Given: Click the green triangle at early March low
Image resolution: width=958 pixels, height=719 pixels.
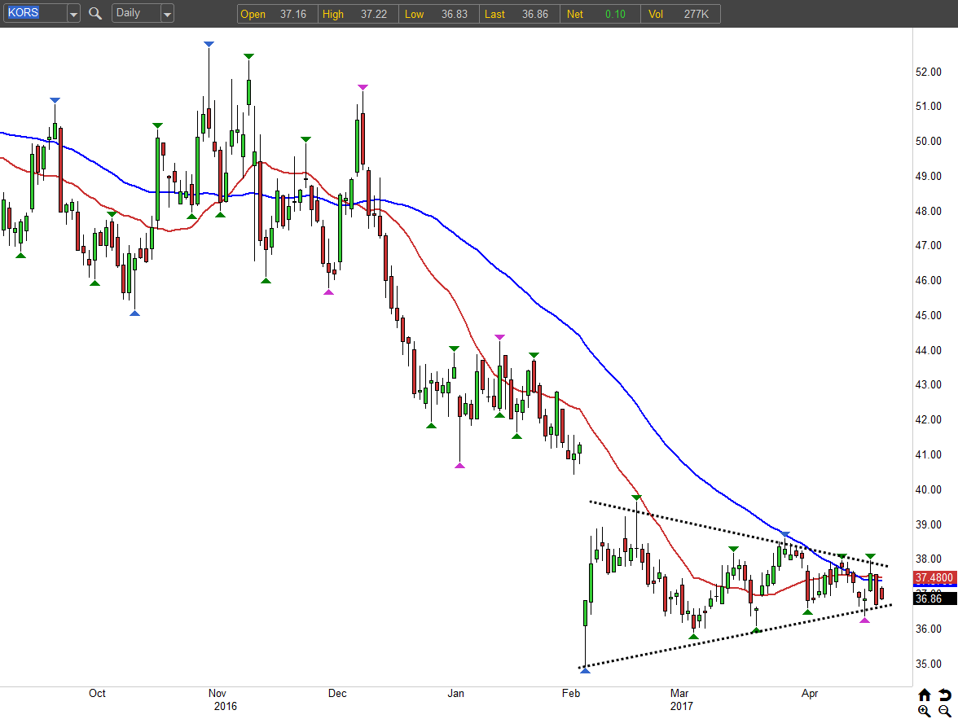Looking at the screenshot, I should click(693, 637).
